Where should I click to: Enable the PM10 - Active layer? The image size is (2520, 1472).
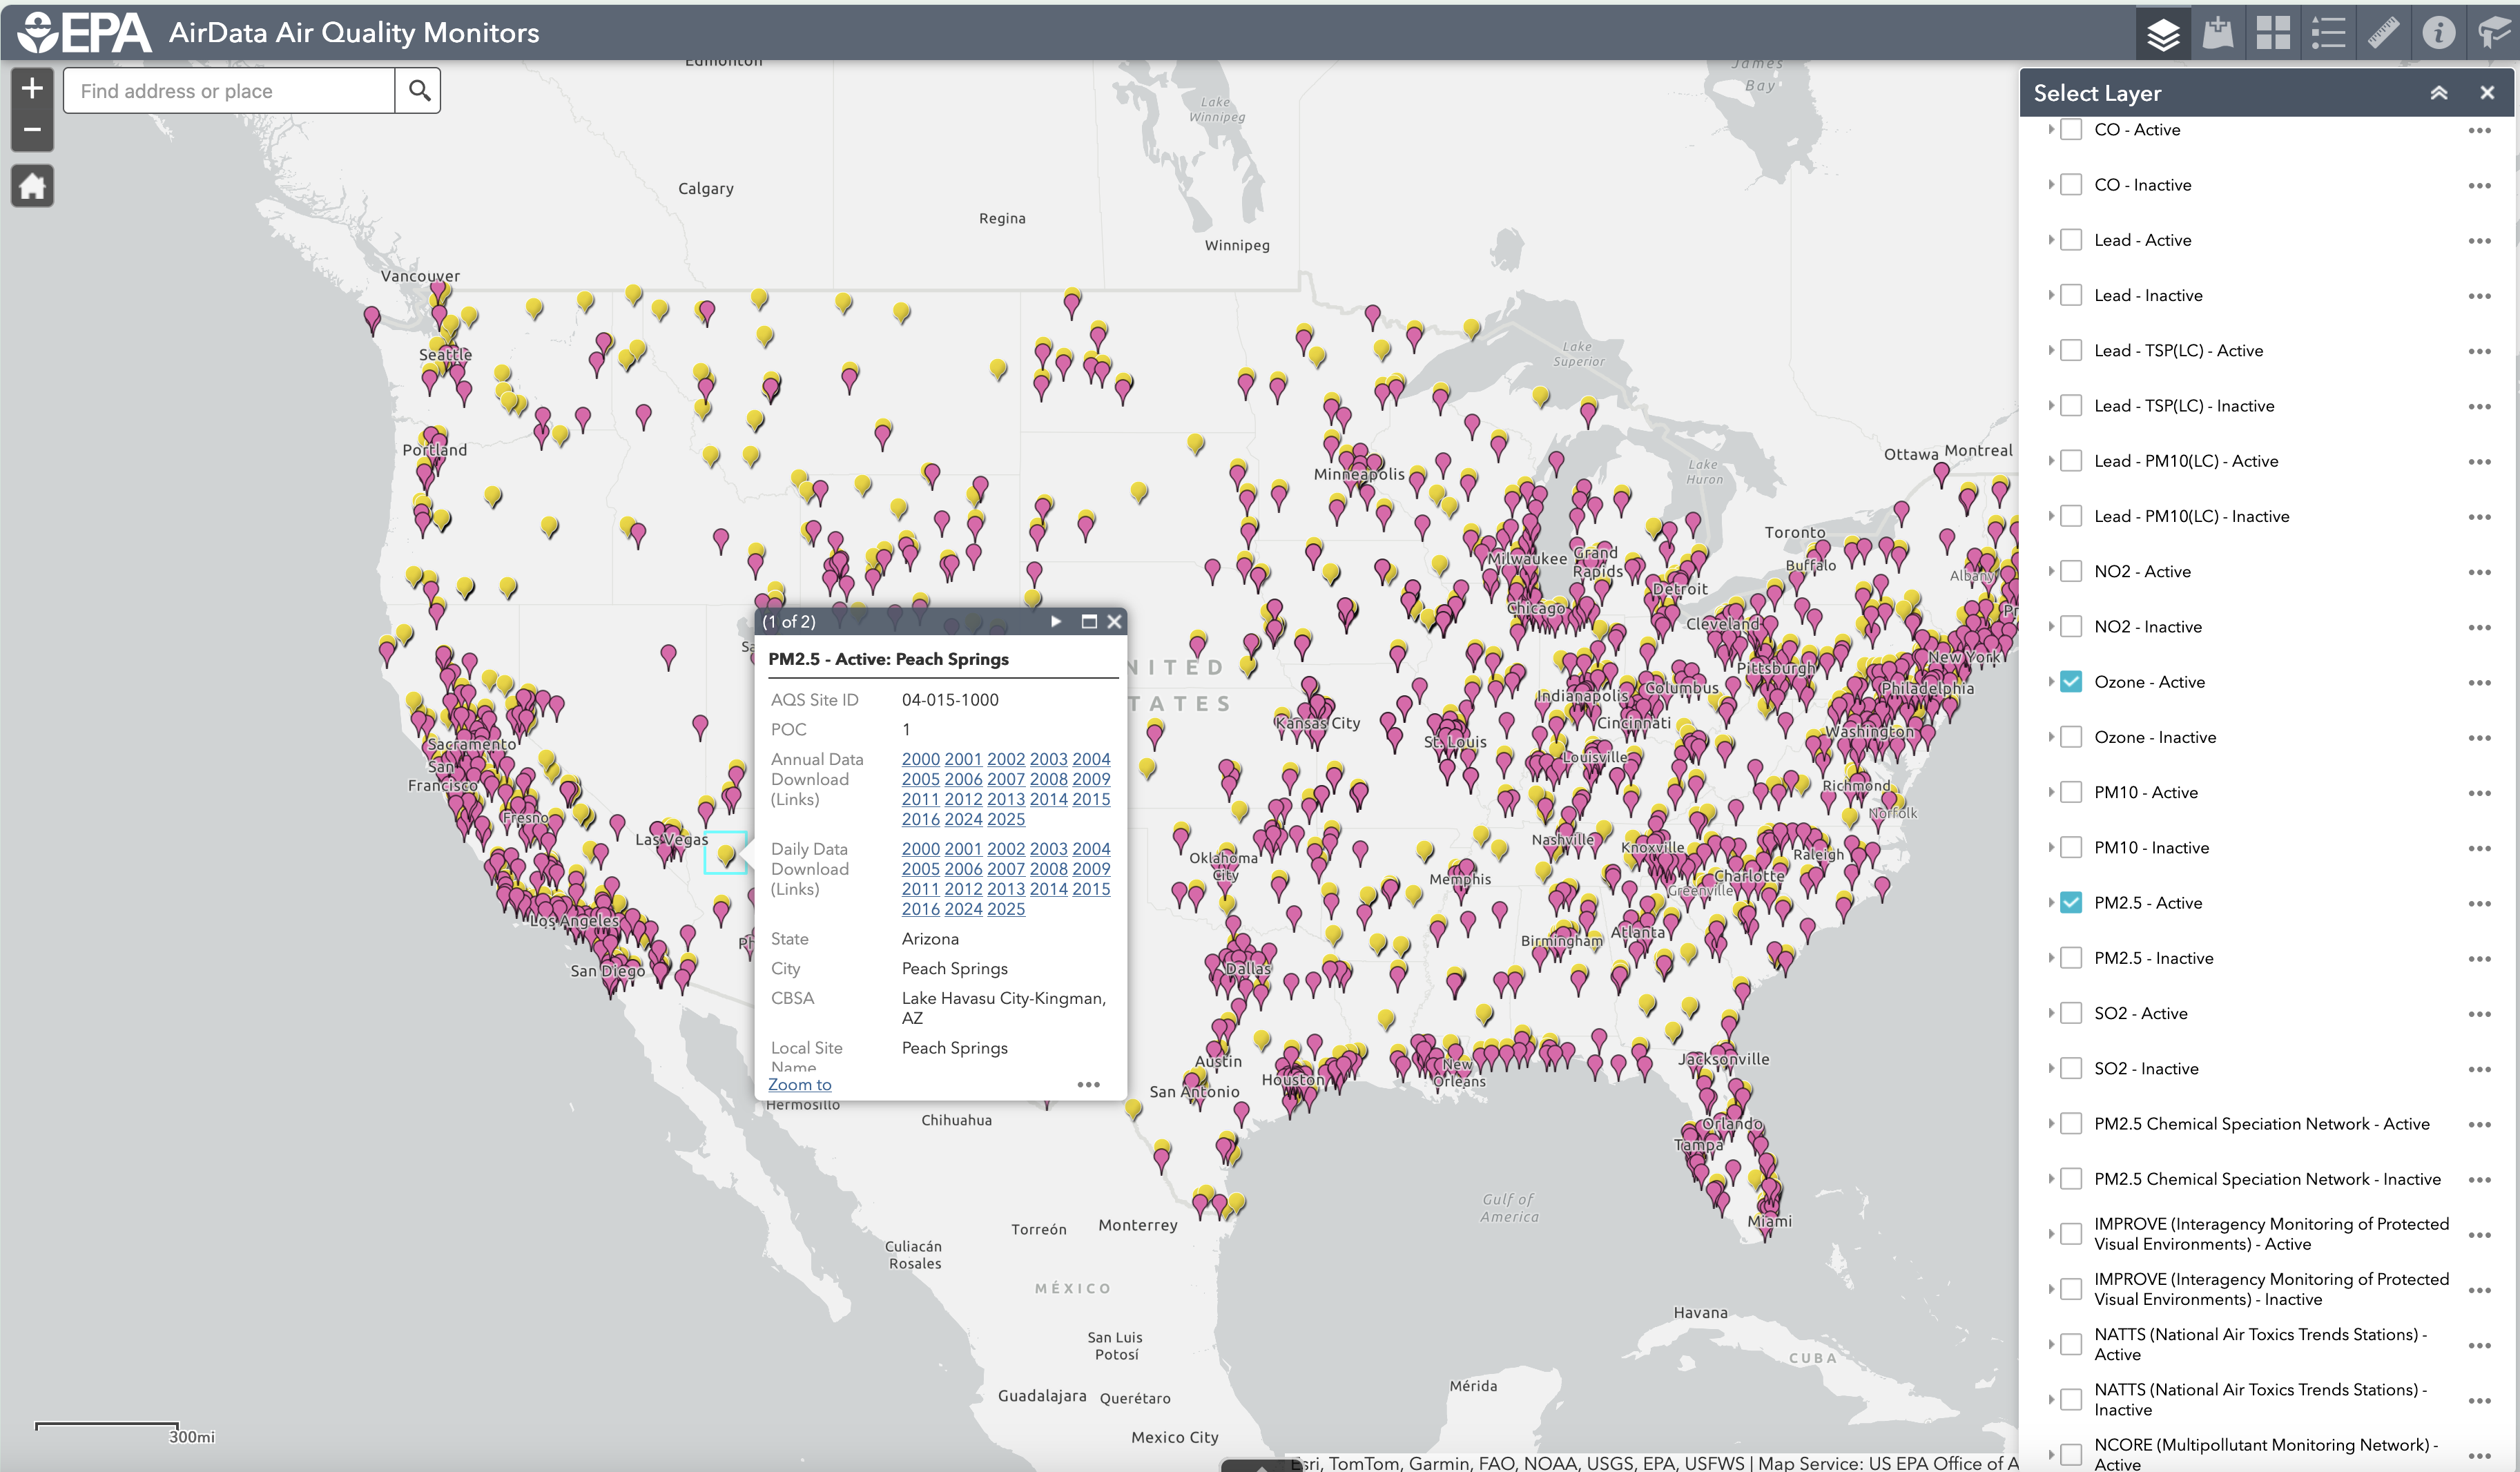click(2072, 792)
